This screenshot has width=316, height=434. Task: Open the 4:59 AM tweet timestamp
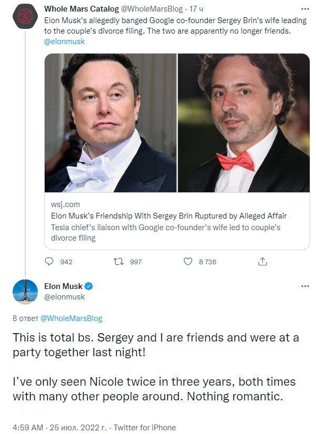(28, 427)
